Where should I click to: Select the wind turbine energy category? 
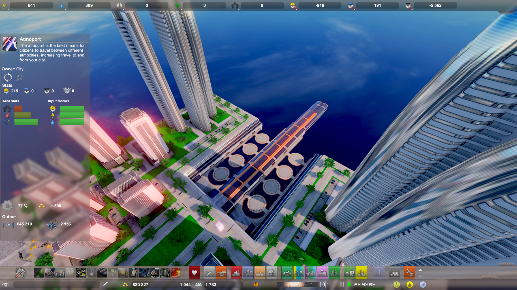pos(299,272)
